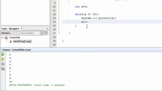Re-run with different parameters in the Output panel
Image resolution: width=162 pixels, height=91 pixels.
tap(3, 59)
